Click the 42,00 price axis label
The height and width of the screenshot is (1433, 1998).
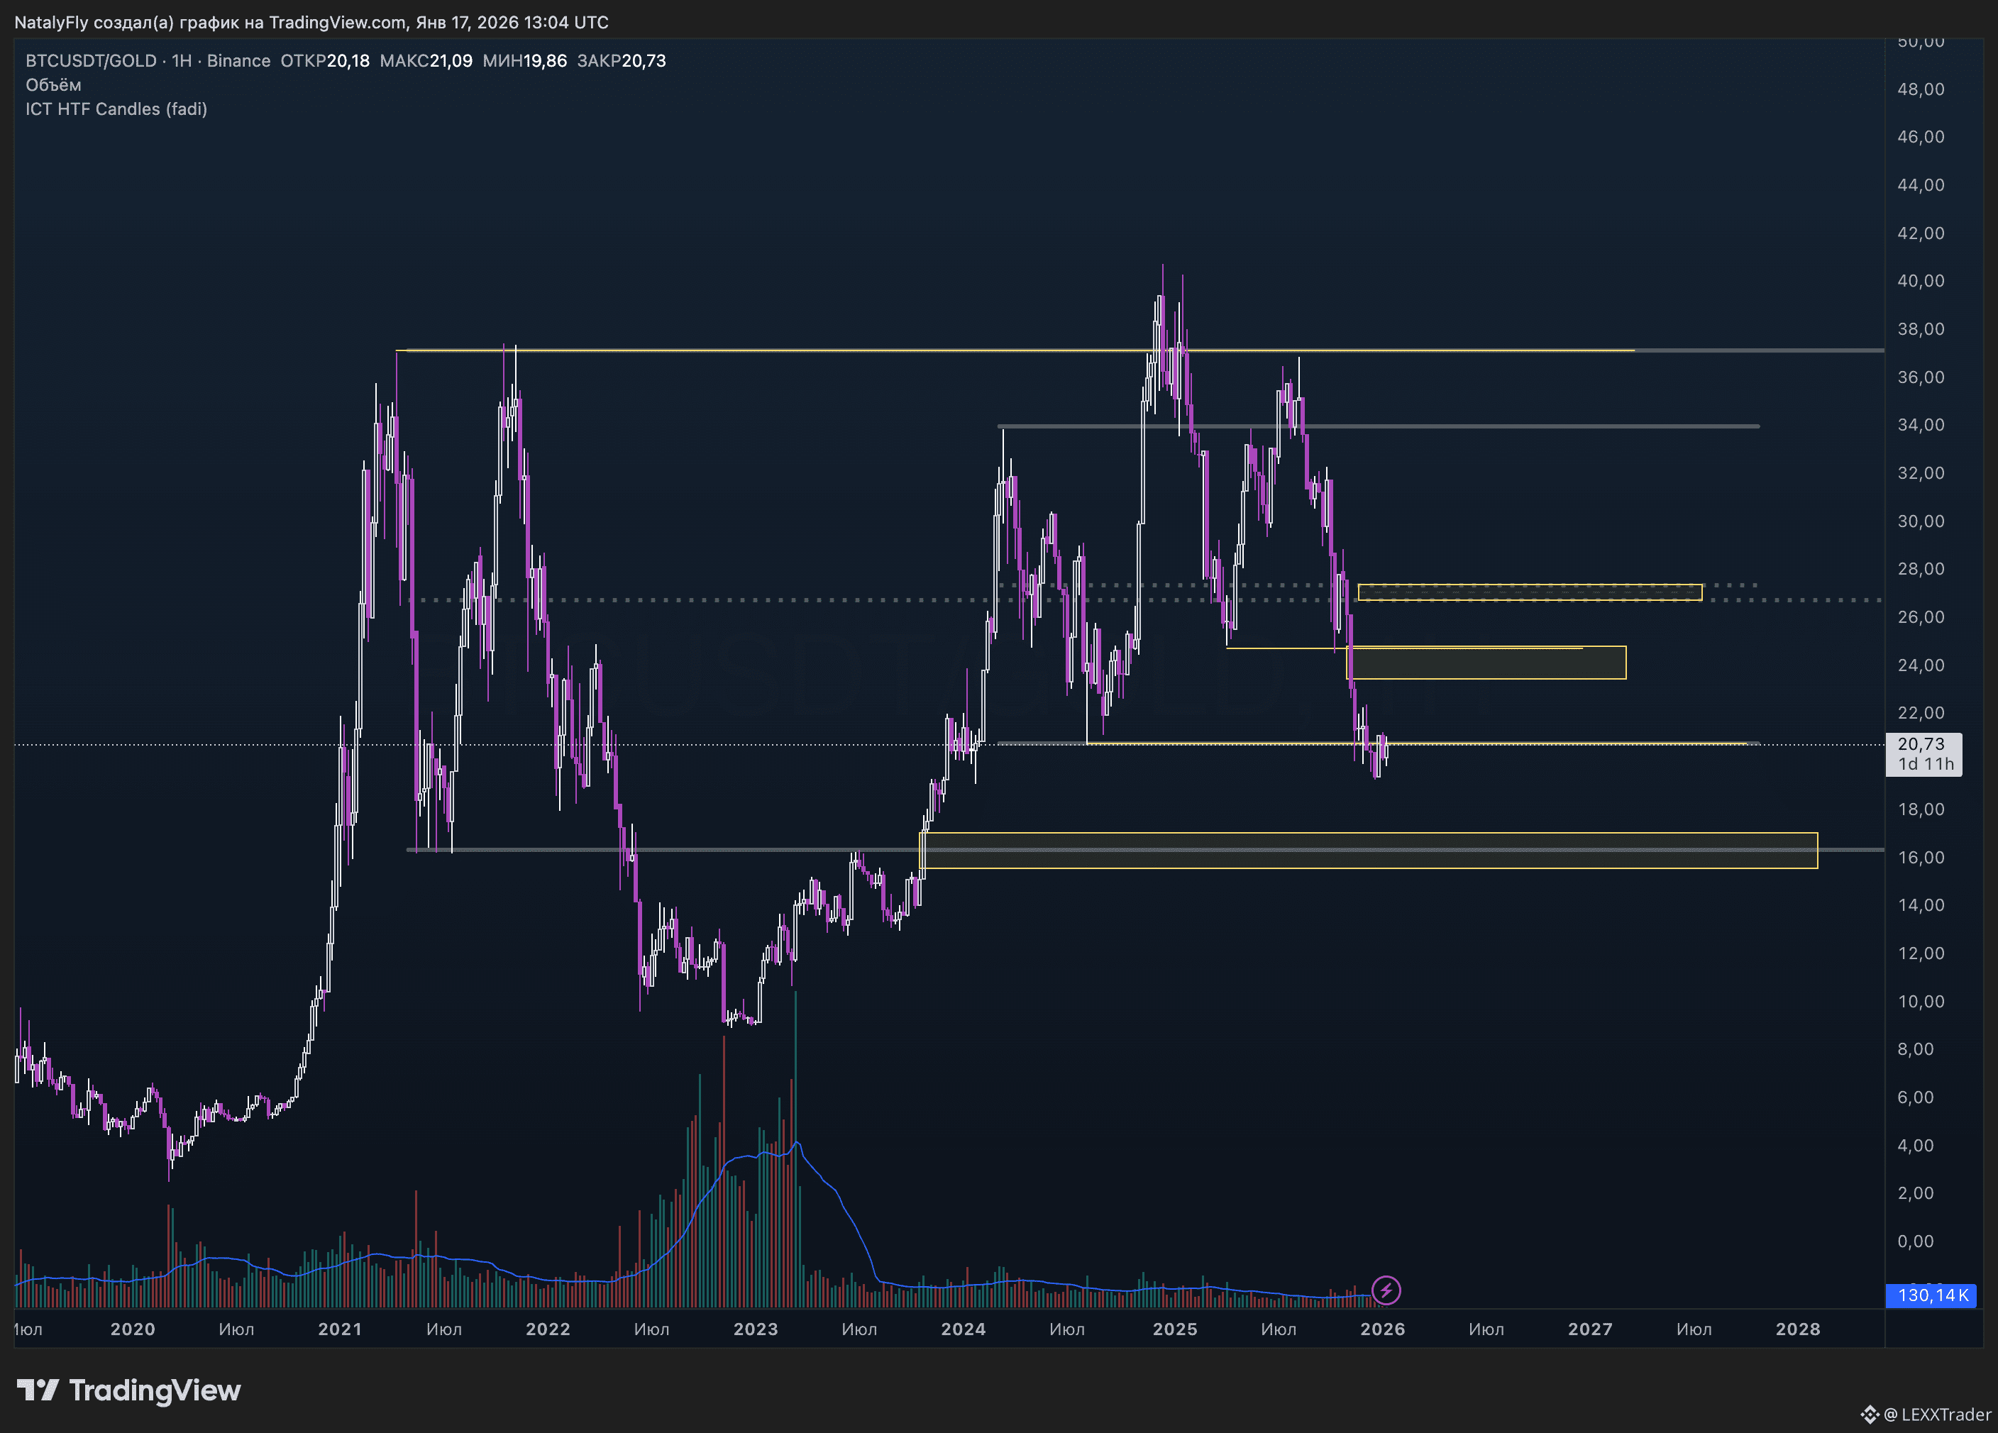[1921, 233]
